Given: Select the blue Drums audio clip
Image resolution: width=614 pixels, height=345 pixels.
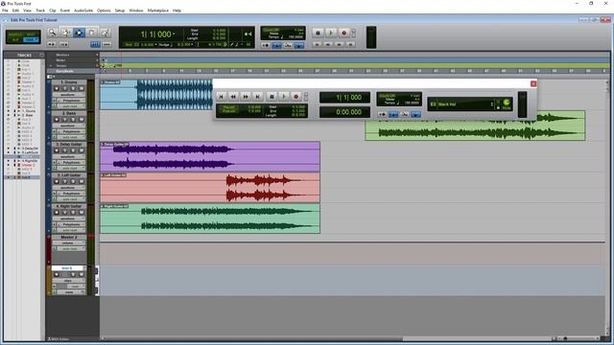Looking at the screenshot, I should 156,94.
